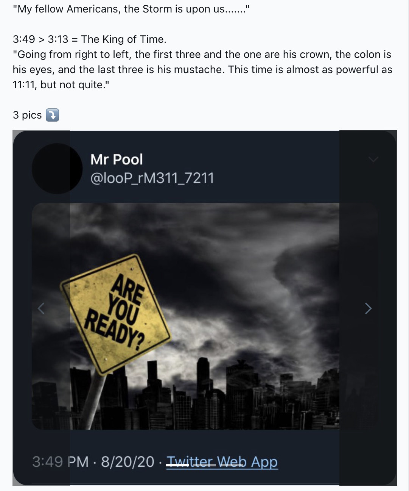Click the dark round profile avatar
Screen dimensions: 409x491
tap(57, 169)
